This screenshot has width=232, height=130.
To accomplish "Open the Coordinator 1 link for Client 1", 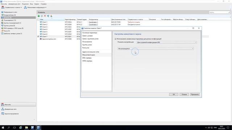I will (x=93, y=22).
